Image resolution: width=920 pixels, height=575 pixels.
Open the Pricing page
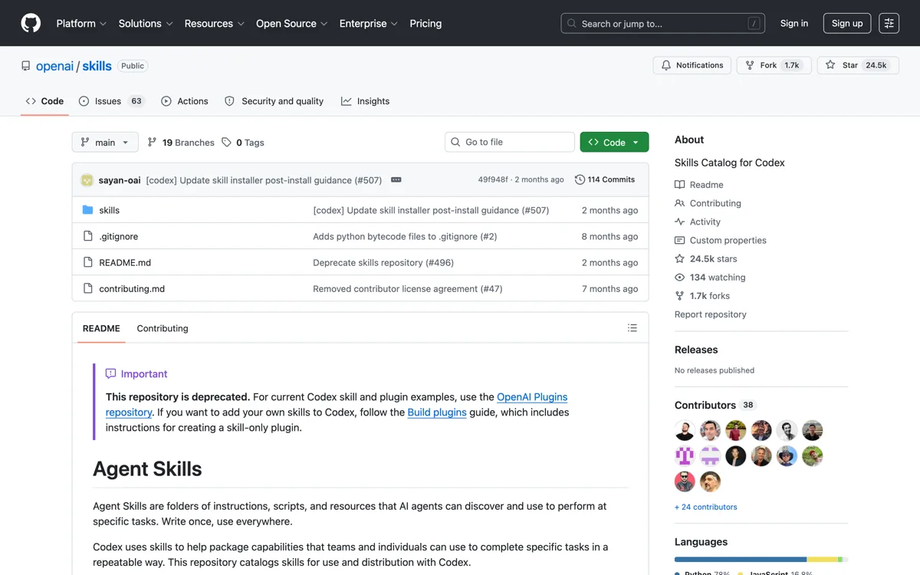click(426, 24)
